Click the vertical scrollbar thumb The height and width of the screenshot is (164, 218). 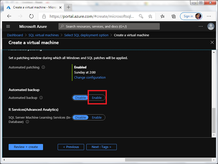[x=214, y=120]
